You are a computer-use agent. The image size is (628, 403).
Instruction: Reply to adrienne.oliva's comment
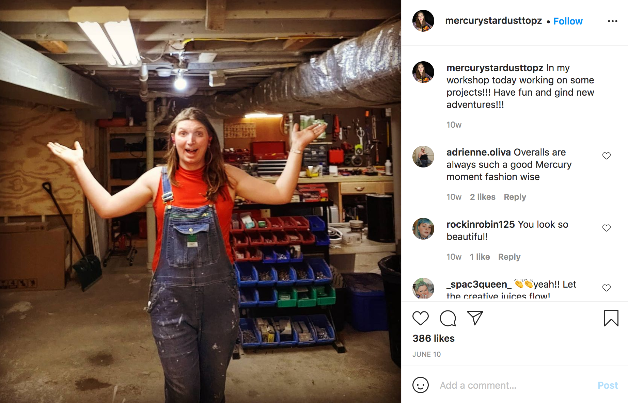click(515, 197)
